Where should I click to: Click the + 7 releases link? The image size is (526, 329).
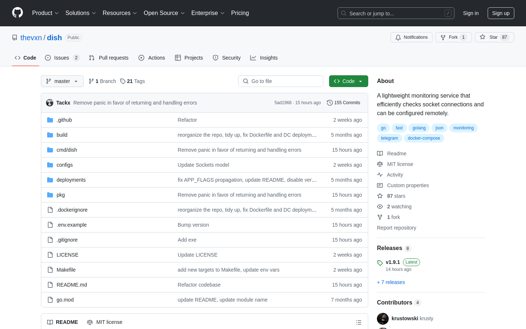coord(391,282)
